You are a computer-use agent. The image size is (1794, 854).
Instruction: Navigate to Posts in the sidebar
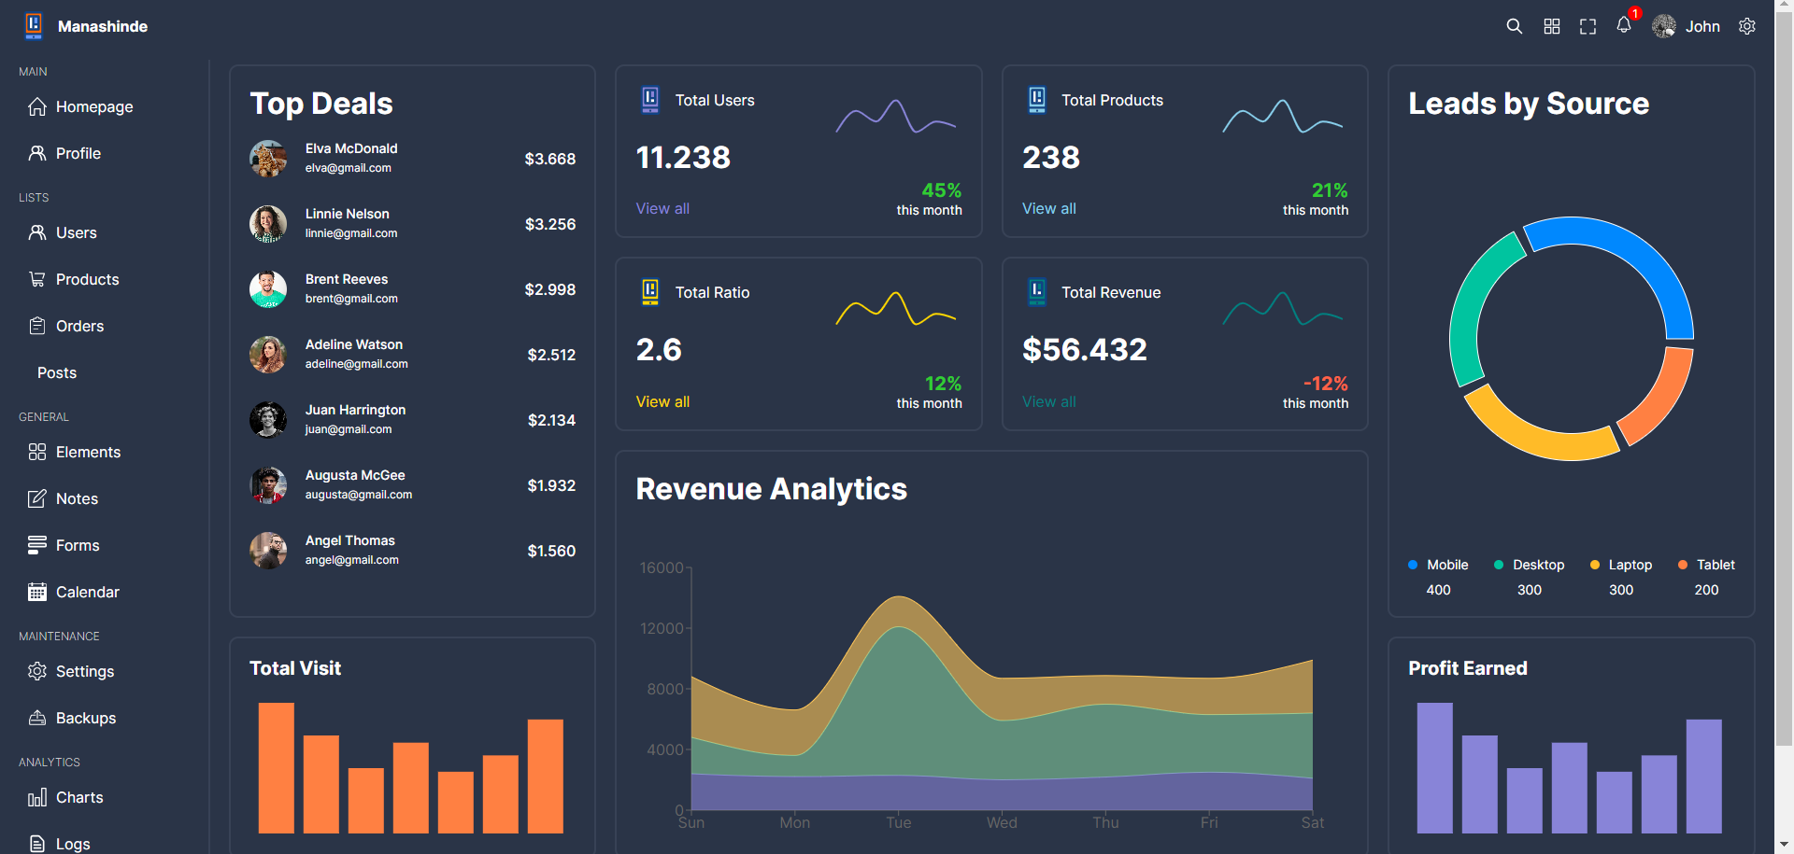click(57, 372)
